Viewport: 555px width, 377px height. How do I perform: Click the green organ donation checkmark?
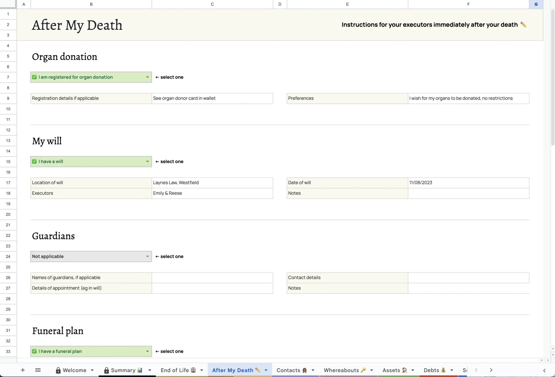click(34, 77)
